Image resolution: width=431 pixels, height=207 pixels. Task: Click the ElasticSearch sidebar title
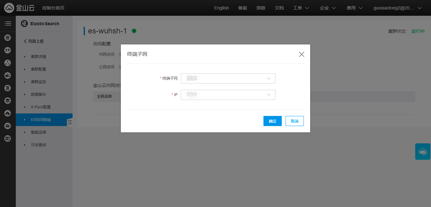[x=45, y=24]
